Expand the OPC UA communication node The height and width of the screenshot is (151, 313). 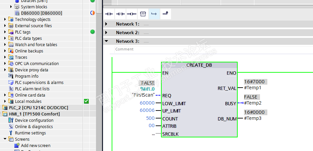5,64
